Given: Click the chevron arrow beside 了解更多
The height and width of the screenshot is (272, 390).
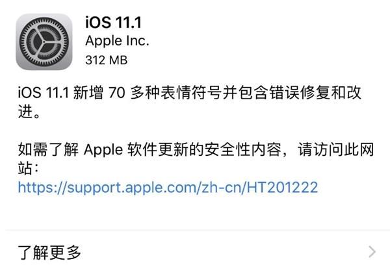Looking at the screenshot, I should 372,252.
